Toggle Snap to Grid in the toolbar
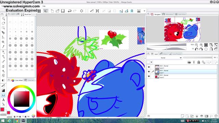This screenshot has width=219, height=123. [x=132, y=11]
